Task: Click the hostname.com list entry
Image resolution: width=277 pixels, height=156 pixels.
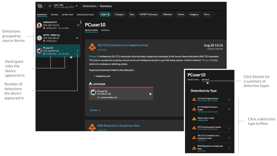Action: [x=103, y=76]
